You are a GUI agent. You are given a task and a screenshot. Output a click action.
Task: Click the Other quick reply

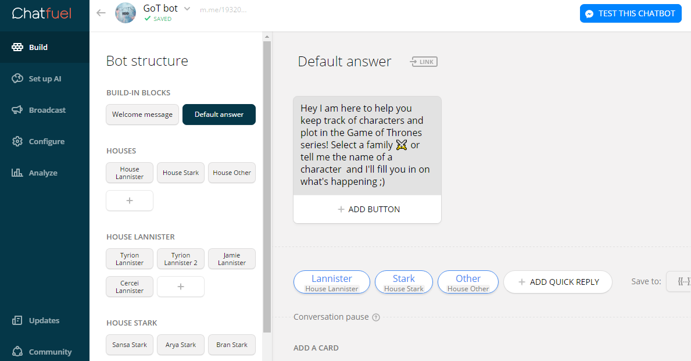pyautogui.click(x=468, y=282)
